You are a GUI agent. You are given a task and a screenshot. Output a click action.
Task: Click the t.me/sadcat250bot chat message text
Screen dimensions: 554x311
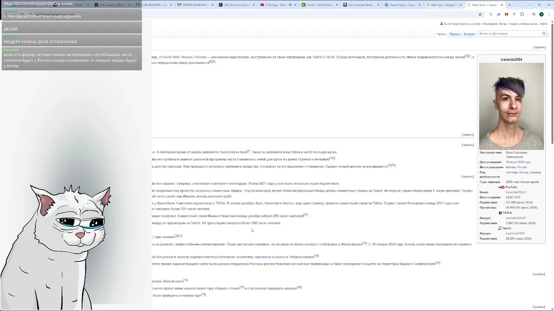point(42,16)
